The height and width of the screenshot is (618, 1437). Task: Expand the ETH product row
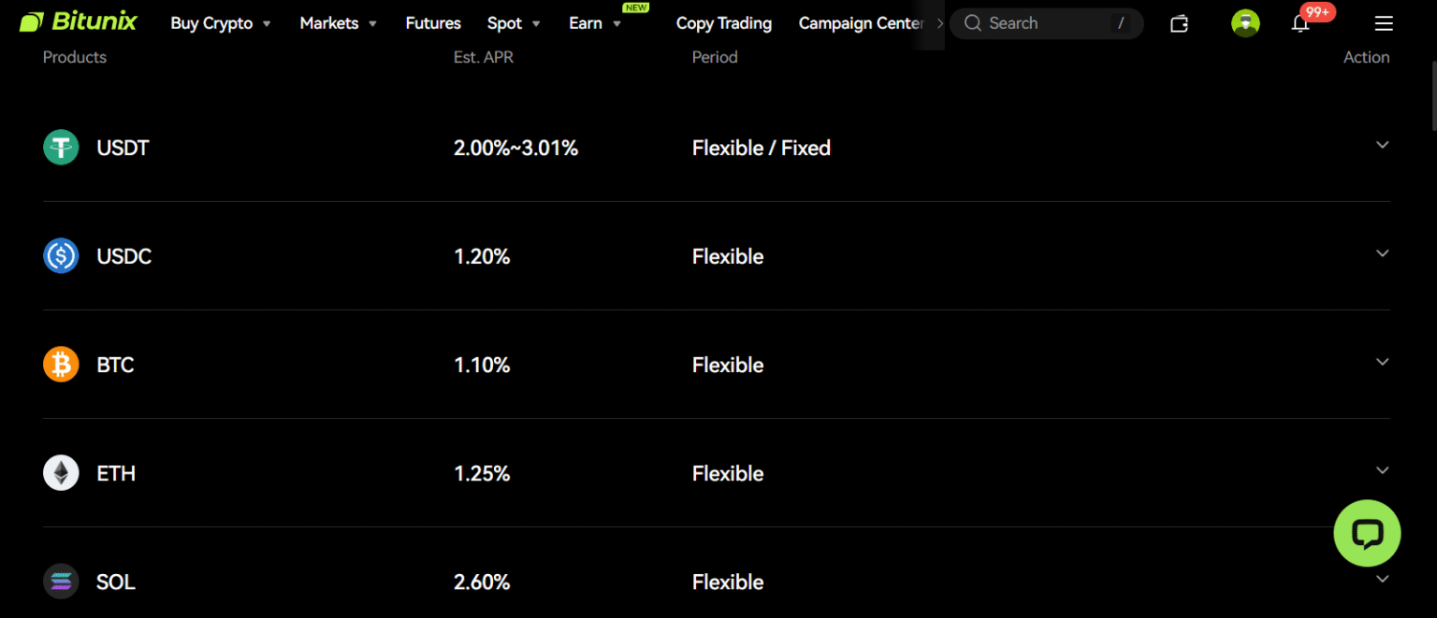click(x=1382, y=470)
